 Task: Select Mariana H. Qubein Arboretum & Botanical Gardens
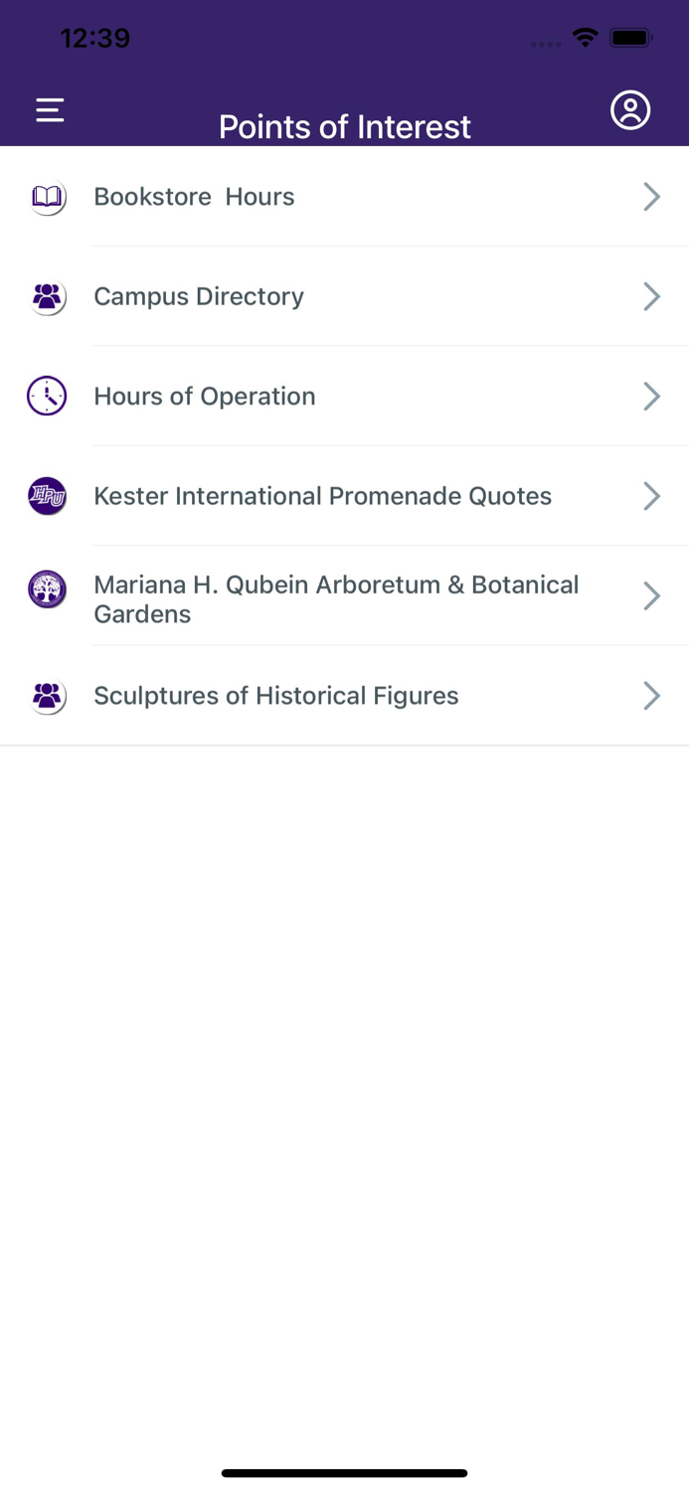coord(336,598)
